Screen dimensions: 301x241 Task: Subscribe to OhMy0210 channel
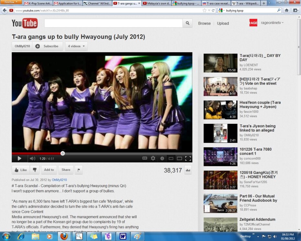pyautogui.click(x=47, y=46)
